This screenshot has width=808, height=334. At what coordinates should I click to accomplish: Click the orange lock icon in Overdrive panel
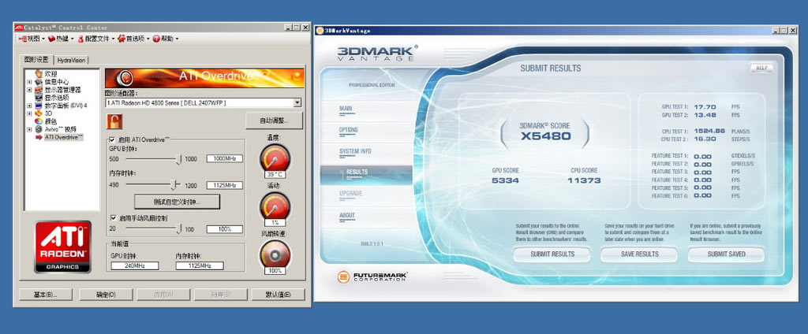point(114,121)
